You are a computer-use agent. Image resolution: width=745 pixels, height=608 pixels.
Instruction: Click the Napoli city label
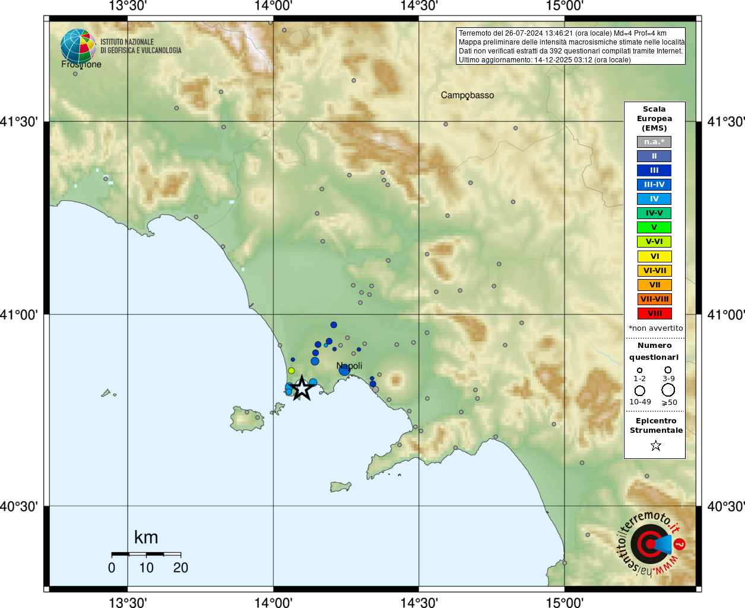point(349,366)
